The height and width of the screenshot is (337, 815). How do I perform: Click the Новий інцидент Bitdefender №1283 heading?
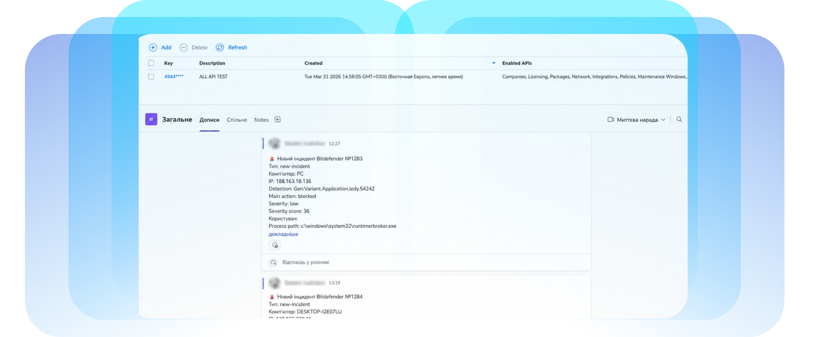(x=320, y=158)
